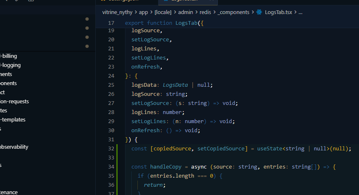The height and width of the screenshot is (195, 359).
Task: Click the copiedSource variable on line 32
Action: coord(172,148)
